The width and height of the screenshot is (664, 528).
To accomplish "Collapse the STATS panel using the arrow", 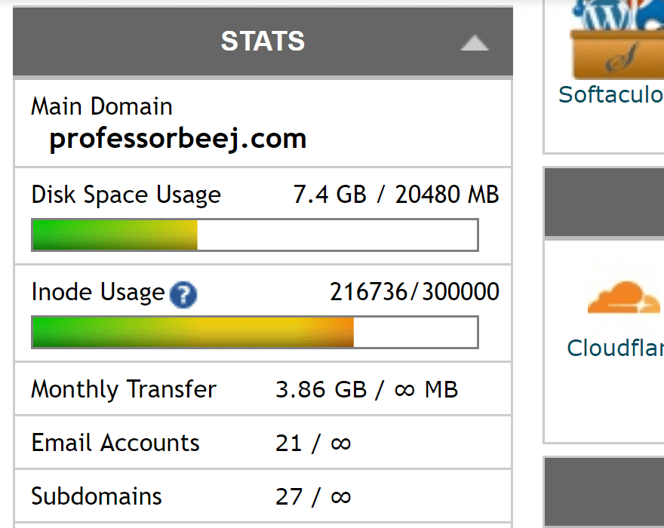I will 475,43.
